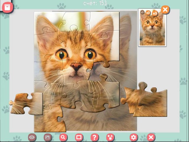
Task: Click the fullscreen rectangle button
Action: 79,137
